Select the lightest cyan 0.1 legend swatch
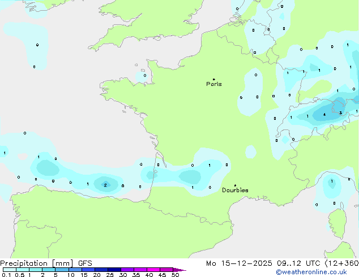 (10, 270)
